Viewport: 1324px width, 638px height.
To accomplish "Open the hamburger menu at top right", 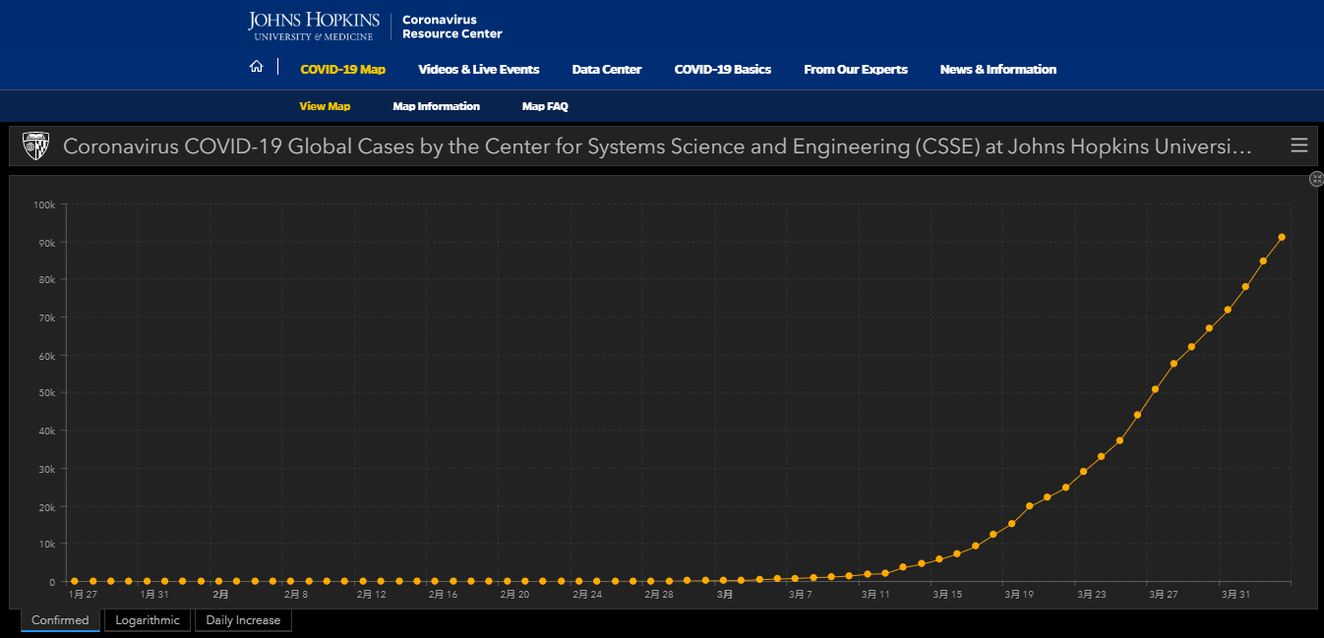I will [x=1299, y=145].
